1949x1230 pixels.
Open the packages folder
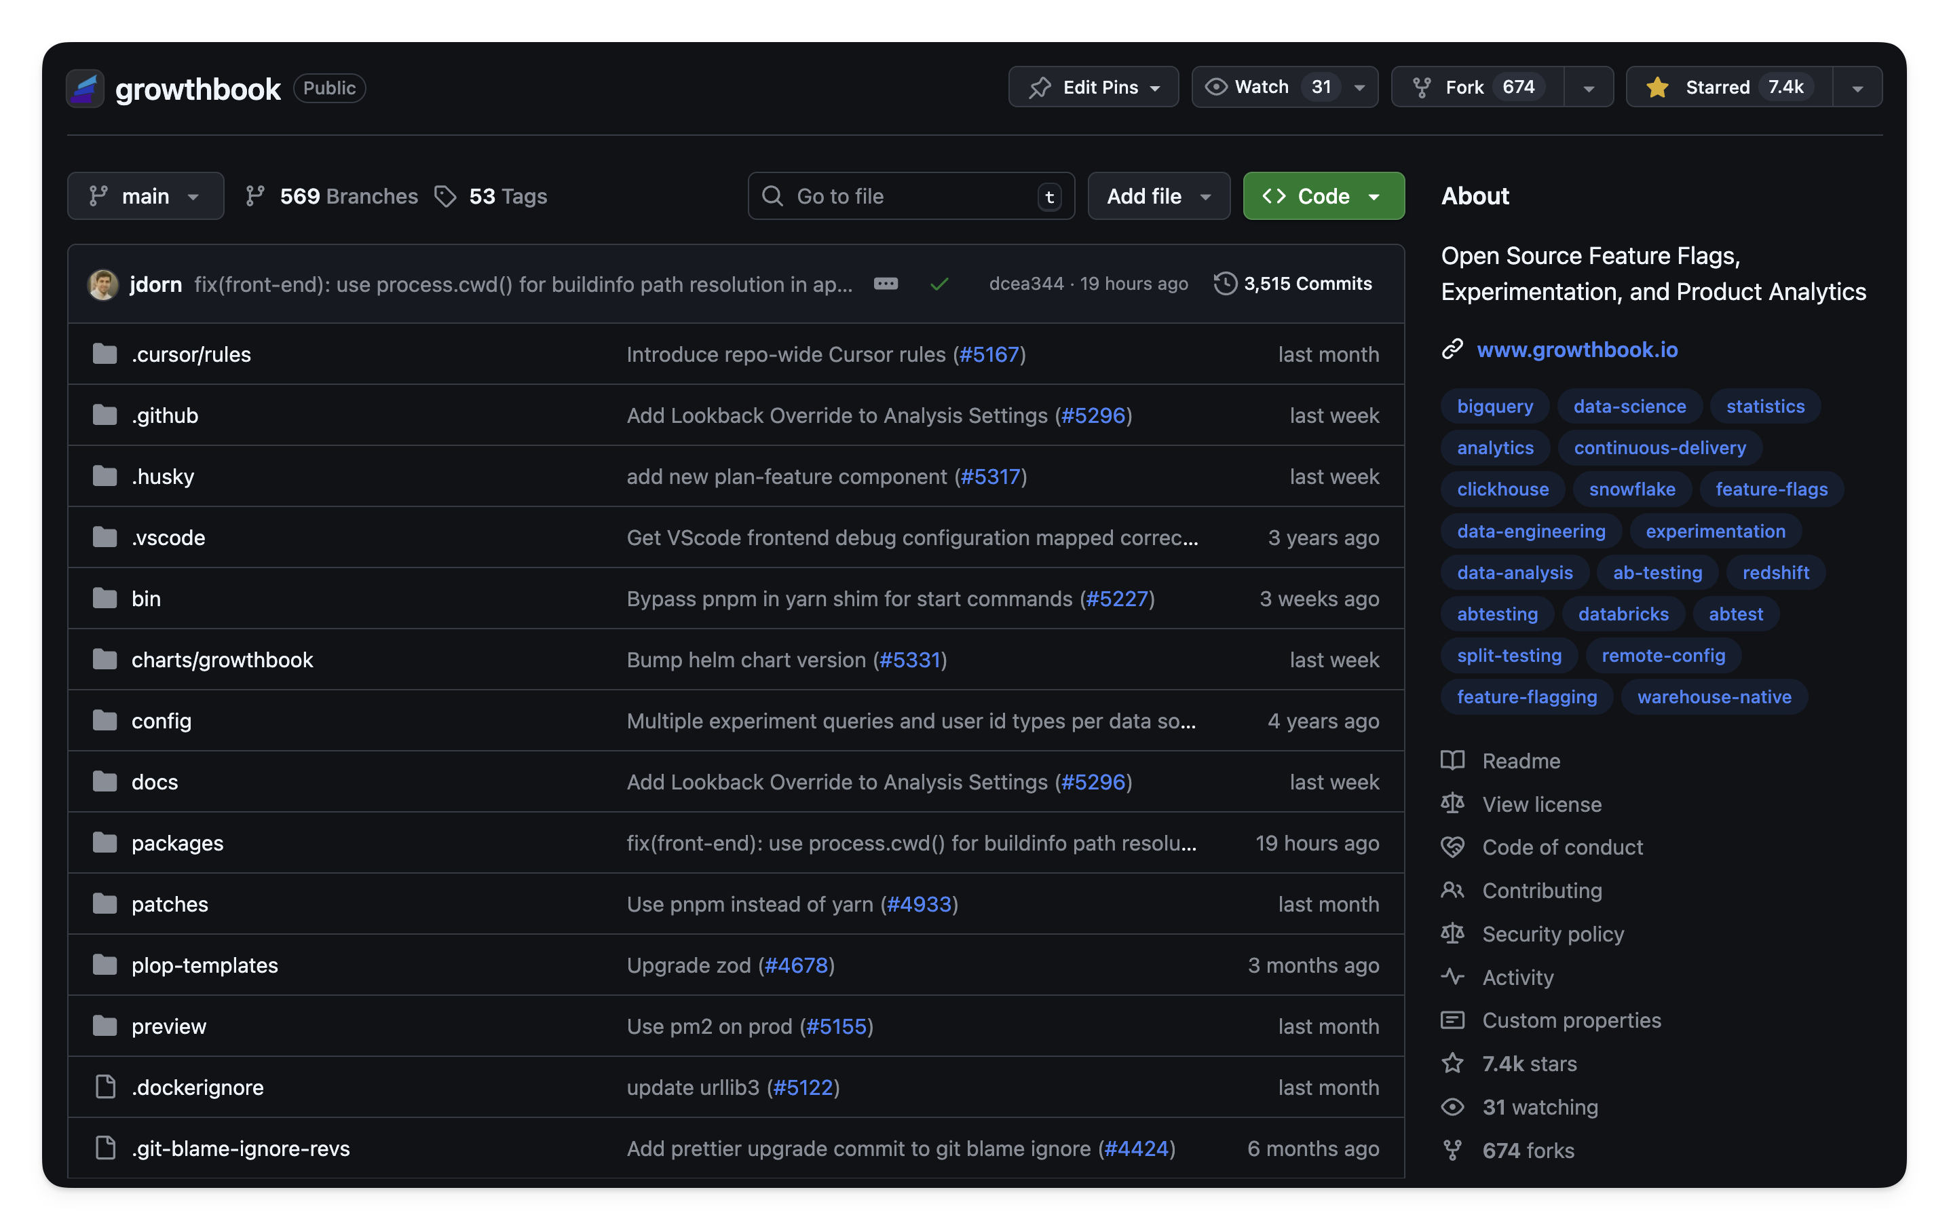(x=177, y=843)
